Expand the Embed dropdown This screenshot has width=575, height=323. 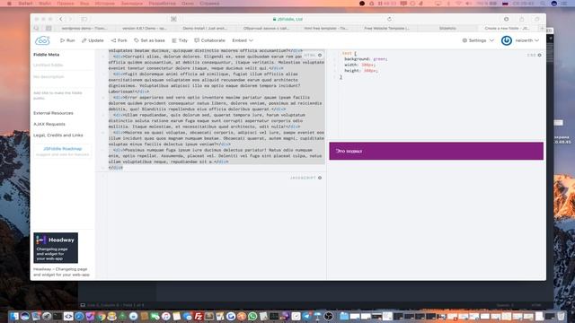tap(243, 40)
